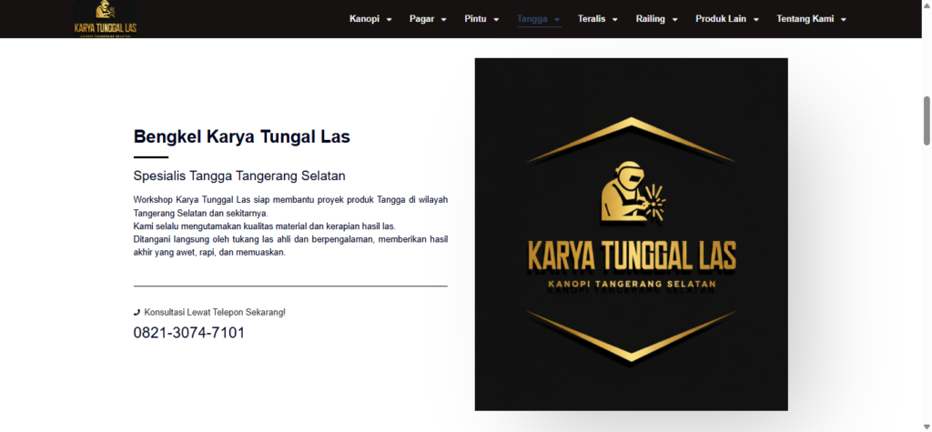
Task: Open the Teralis menu
Action: [x=592, y=19]
